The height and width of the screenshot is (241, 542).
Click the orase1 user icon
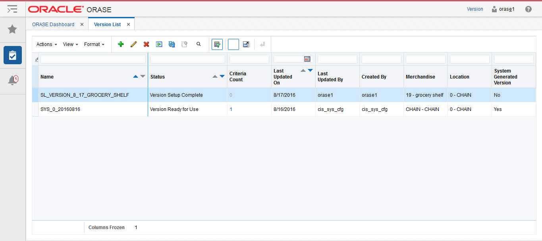(494, 9)
